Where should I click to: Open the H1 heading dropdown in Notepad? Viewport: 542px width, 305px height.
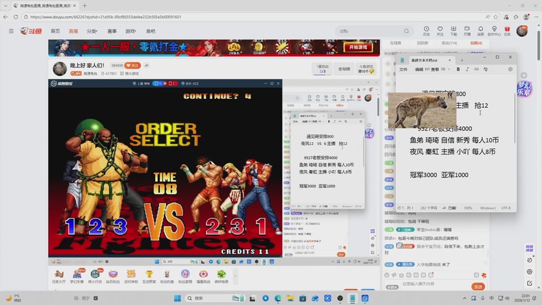coord(427,69)
